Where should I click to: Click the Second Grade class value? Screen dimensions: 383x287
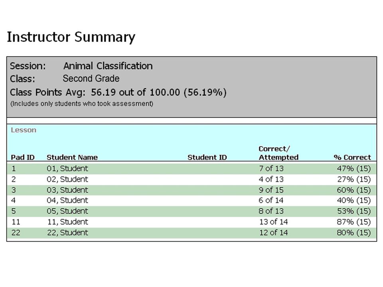pos(91,79)
